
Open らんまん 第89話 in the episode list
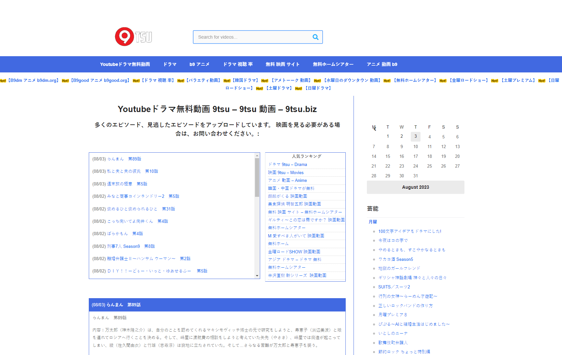[124, 159]
